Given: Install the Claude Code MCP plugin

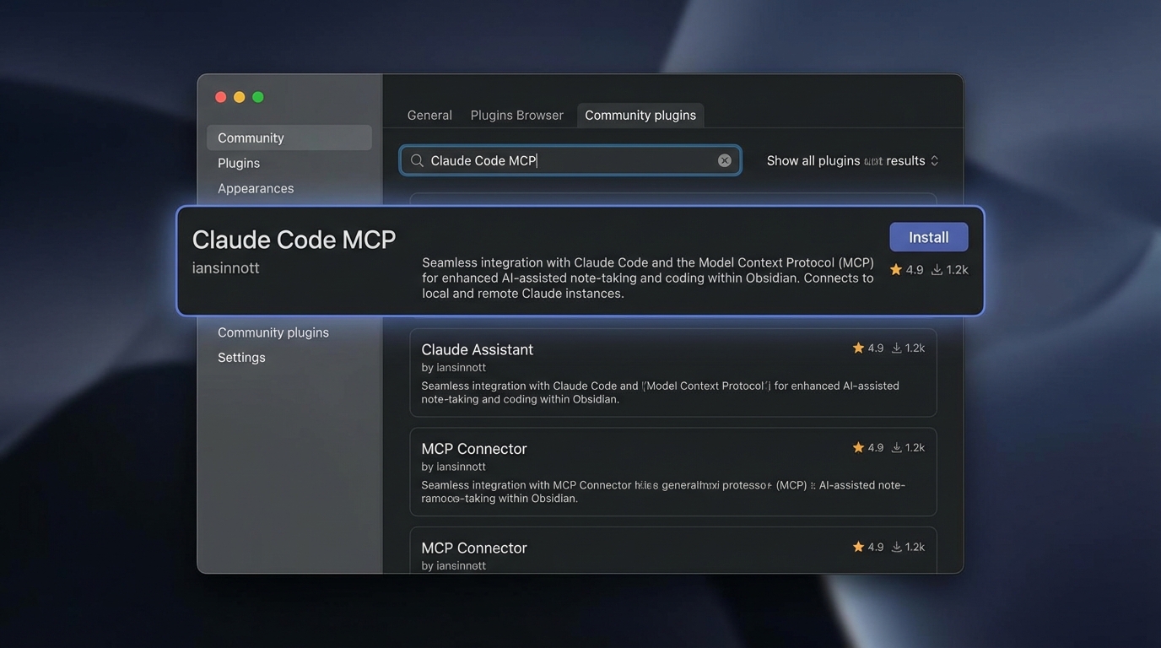Looking at the screenshot, I should [928, 237].
